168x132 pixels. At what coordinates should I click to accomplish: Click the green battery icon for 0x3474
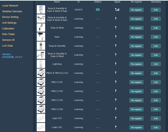[98, 10]
